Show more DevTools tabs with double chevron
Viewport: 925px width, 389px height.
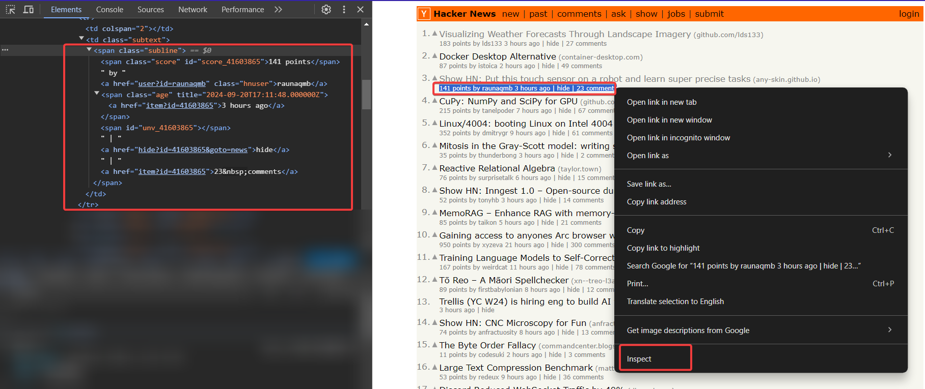(x=278, y=10)
